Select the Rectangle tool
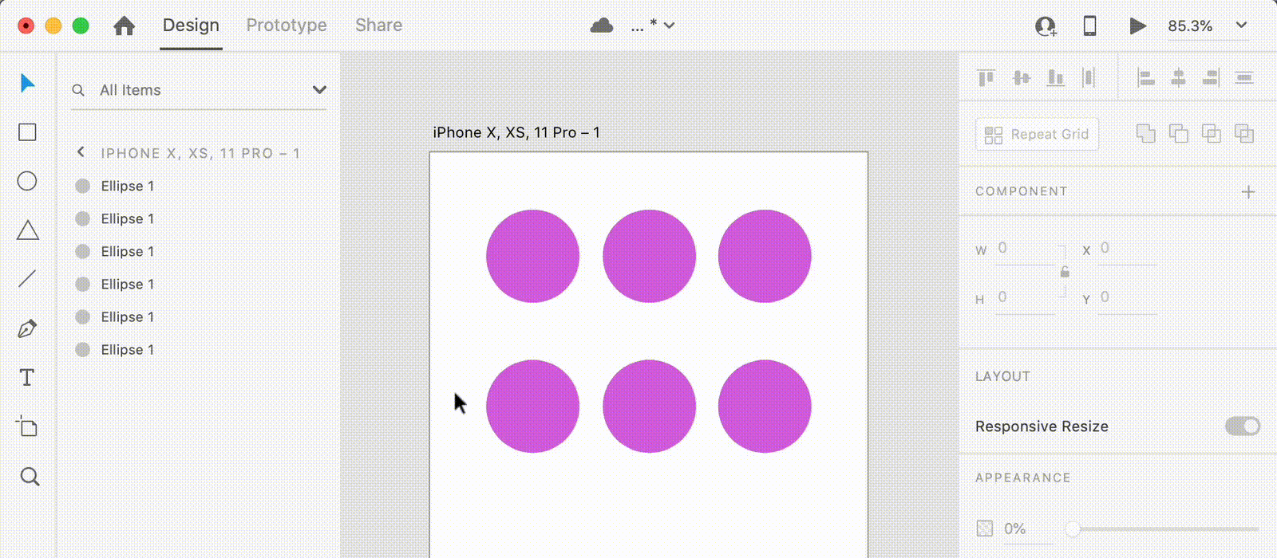The image size is (1277, 558). pyautogui.click(x=27, y=132)
